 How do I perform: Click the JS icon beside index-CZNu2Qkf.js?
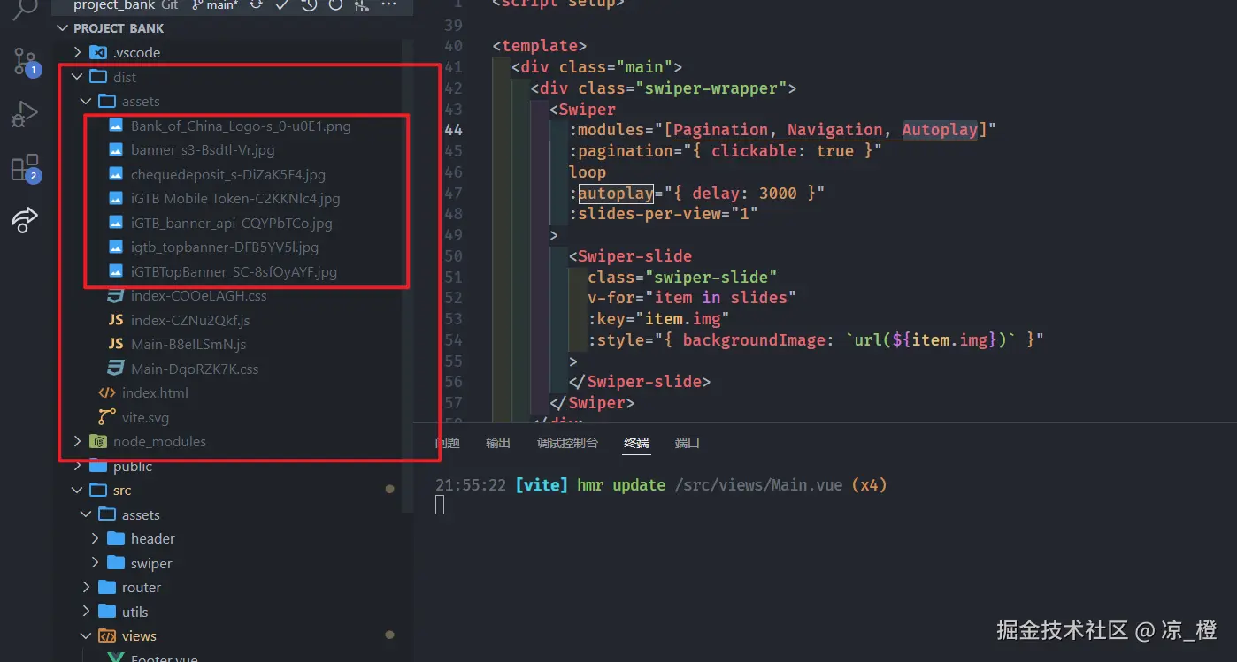[x=116, y=320]
